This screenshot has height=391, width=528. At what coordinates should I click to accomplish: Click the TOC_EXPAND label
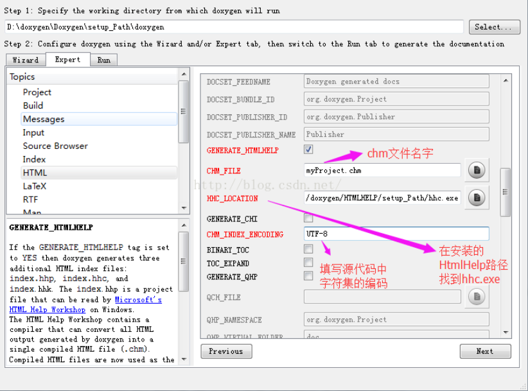tap(227, 263)
